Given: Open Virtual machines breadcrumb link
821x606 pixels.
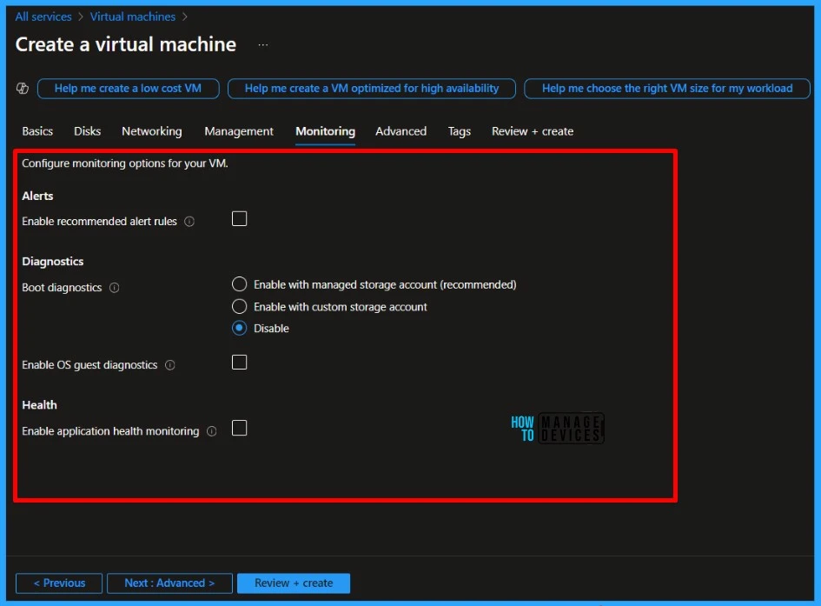Looking at the screenshot, I should pos(132,17).
